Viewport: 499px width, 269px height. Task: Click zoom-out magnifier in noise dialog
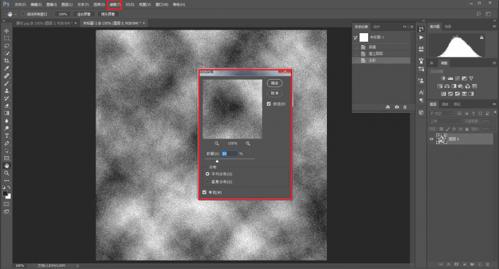pyautogui.click(x=217, y=143)
